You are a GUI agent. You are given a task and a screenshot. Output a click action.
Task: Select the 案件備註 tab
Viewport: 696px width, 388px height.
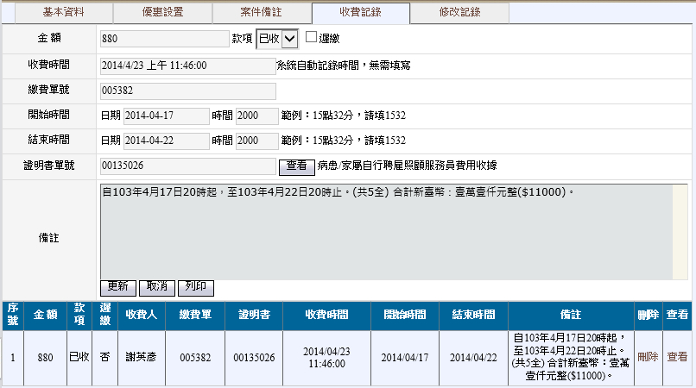click(x=262, y=12)
